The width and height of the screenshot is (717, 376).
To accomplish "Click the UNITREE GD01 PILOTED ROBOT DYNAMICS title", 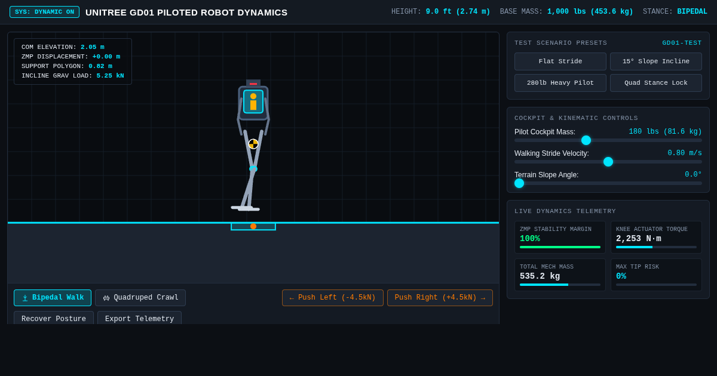I will coord(186,12).
